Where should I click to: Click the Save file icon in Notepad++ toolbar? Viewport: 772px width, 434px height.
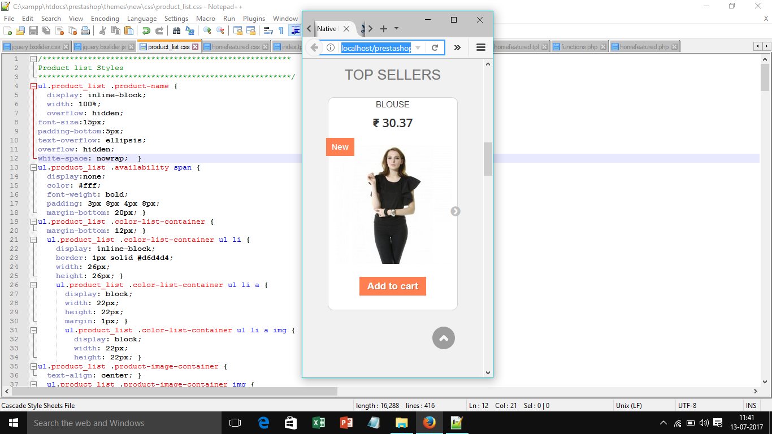[x=33, y=31]
